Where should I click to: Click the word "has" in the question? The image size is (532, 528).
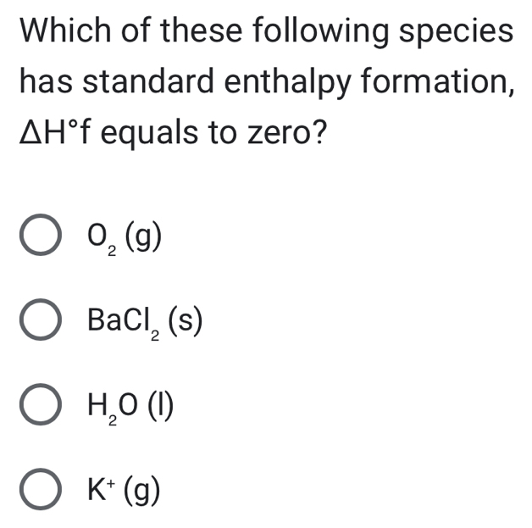click(x=44, y=83)
